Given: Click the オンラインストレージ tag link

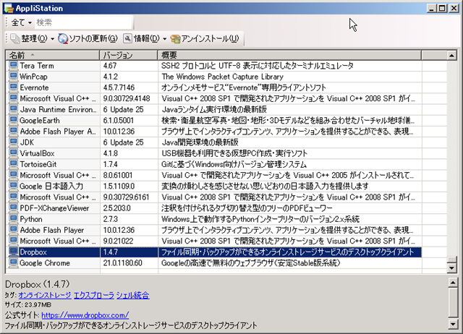Looking at the screenshot, I should [44, 295].
